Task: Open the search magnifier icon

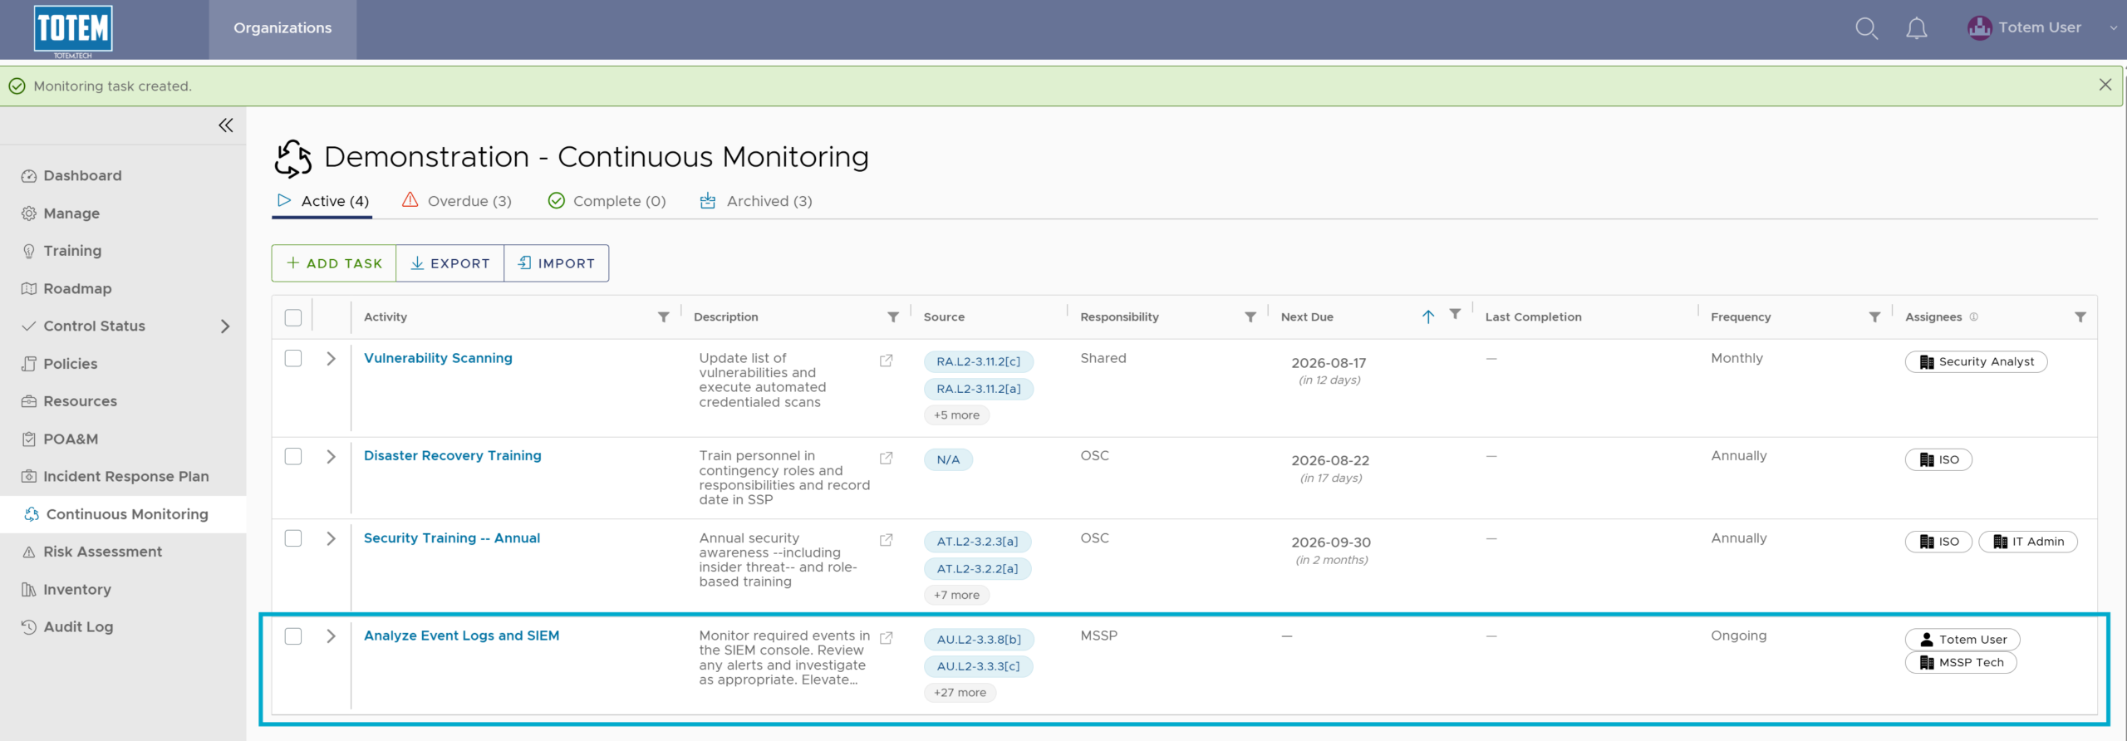Action: pos(1866,28)
